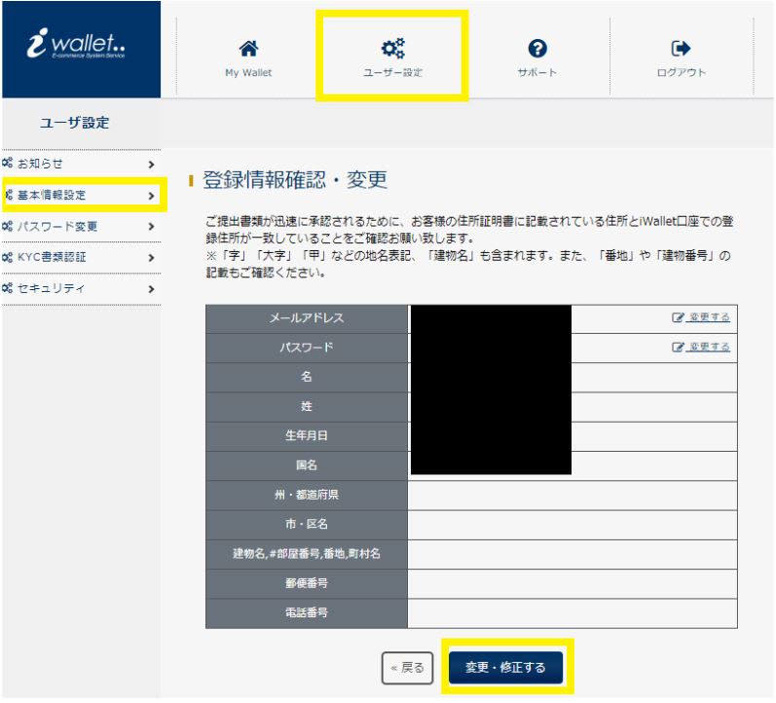
Task: Expand セキュリティ chevron arrow
Action: pyautogui.click(x=152, y=288)
